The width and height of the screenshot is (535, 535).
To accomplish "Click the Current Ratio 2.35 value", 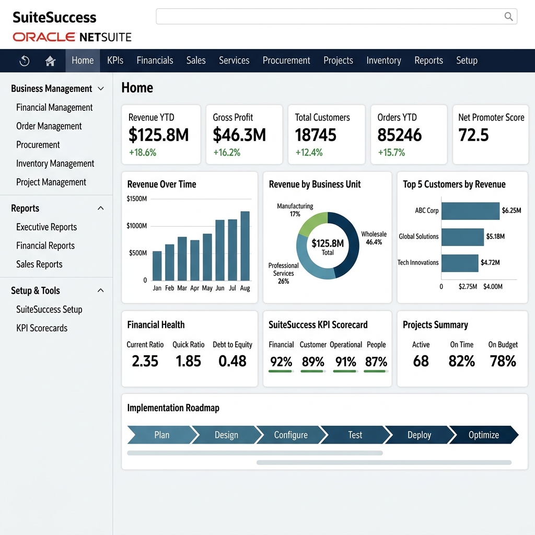I will pos(145,361).
